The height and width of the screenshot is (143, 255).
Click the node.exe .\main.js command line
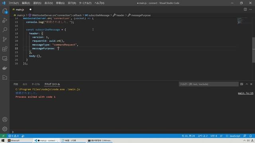(47, 89)
